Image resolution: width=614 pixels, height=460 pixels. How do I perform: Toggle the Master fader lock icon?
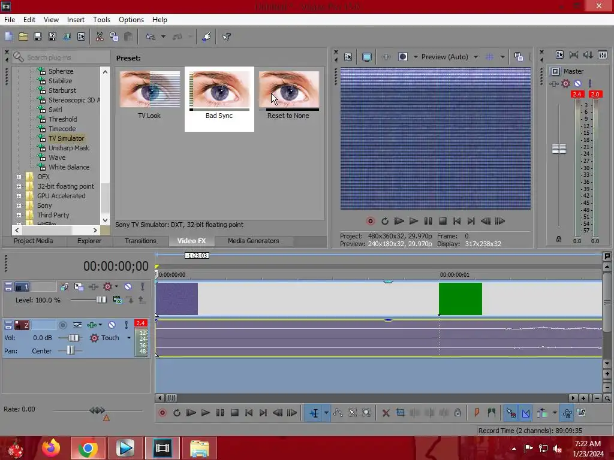(x=559, y=239)
